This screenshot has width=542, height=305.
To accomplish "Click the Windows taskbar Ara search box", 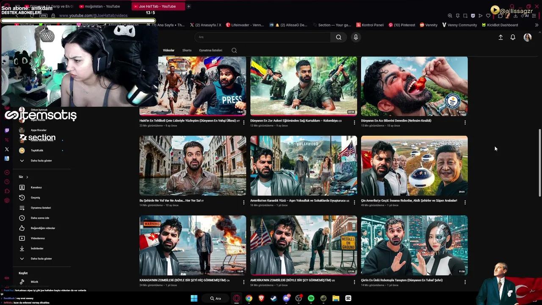I will 216,298.
